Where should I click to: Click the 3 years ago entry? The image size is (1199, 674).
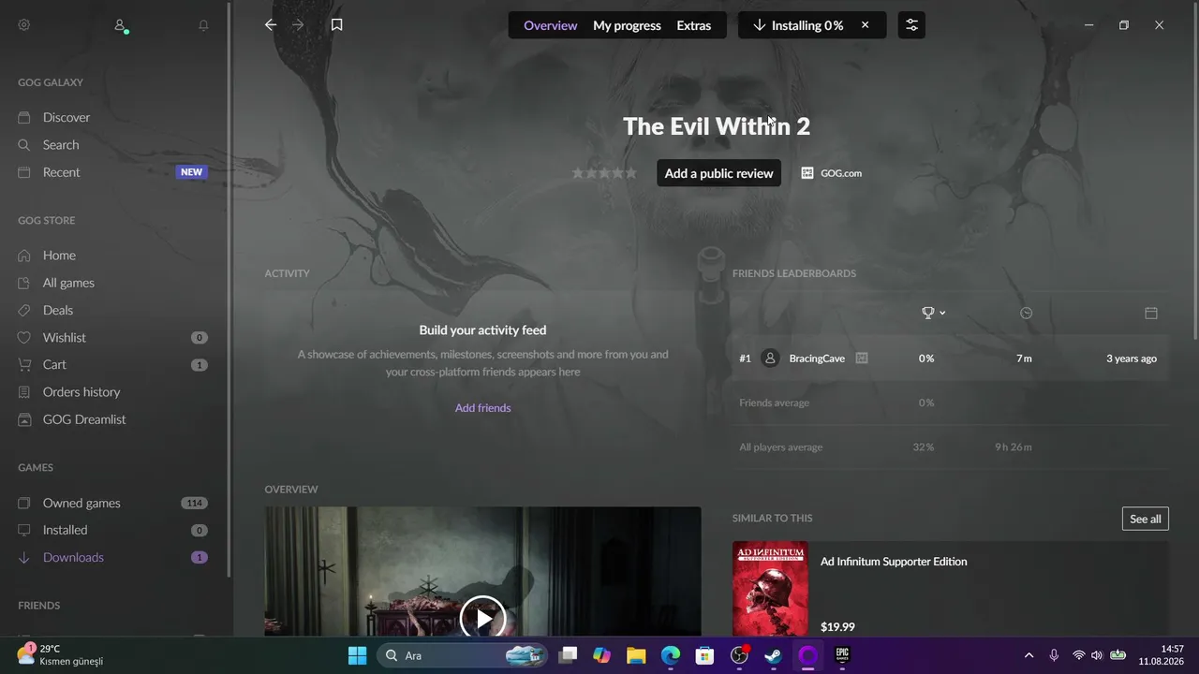[1132, 359]
